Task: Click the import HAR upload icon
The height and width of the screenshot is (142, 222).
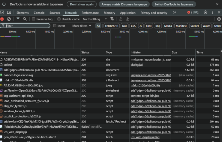Action: (x=121, y=19)
